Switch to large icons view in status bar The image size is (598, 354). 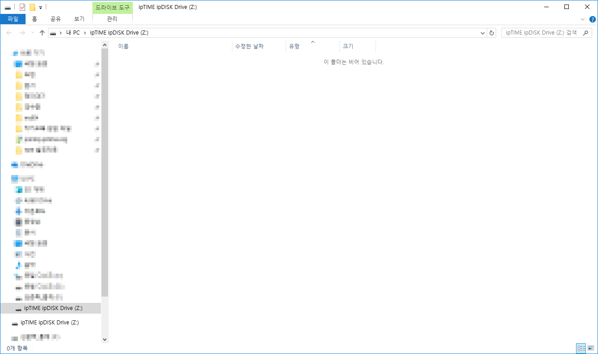coord(591,348)
